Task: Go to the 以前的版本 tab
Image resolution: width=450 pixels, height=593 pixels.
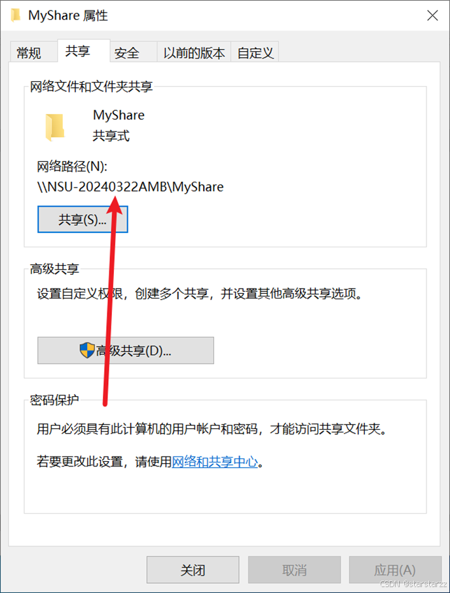Action: (x=194, y=53)
